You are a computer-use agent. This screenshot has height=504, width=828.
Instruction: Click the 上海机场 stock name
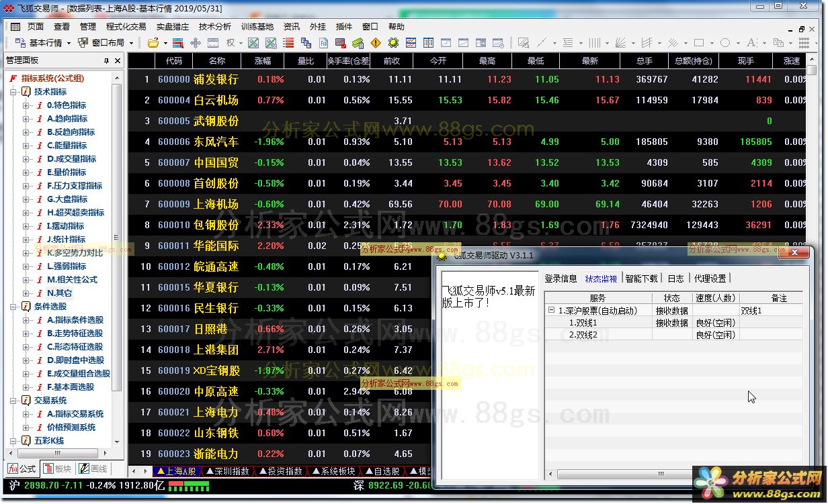[x=216, y=204]
